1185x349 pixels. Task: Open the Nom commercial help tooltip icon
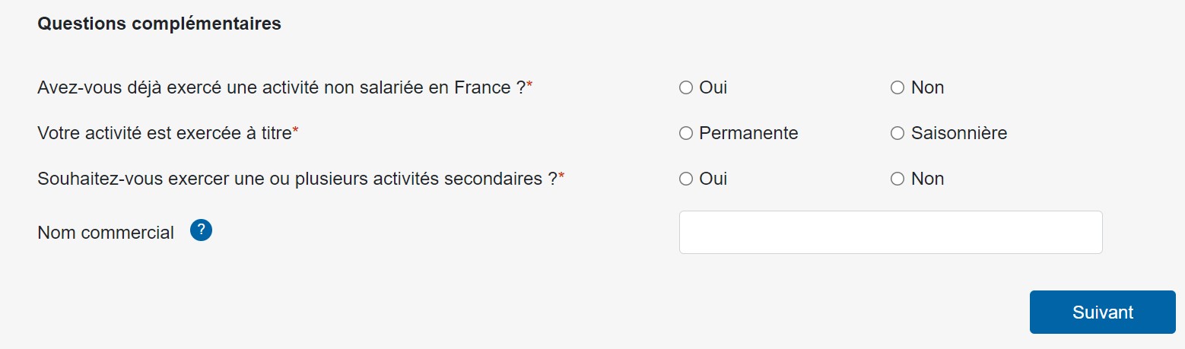click(201, 230)
